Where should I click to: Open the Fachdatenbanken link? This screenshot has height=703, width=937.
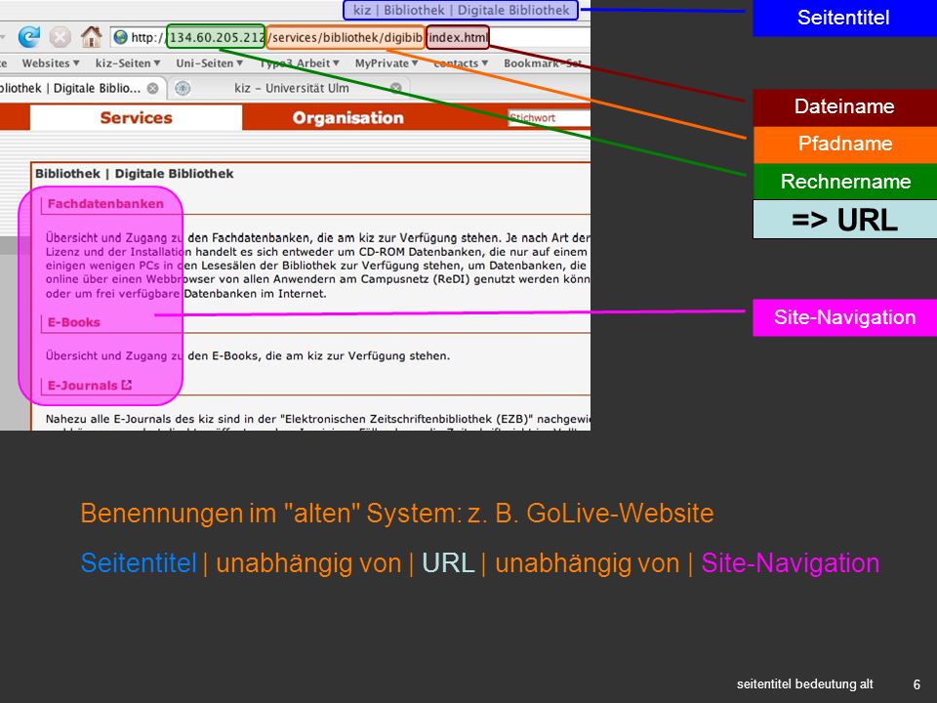[105, 204]
